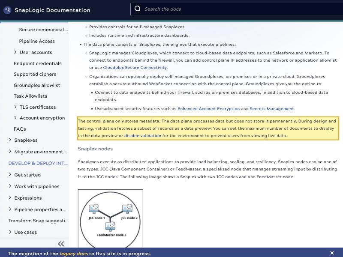Open the SnapLogic Documentation home title
The image size is (343, 257).
[52, 10]
